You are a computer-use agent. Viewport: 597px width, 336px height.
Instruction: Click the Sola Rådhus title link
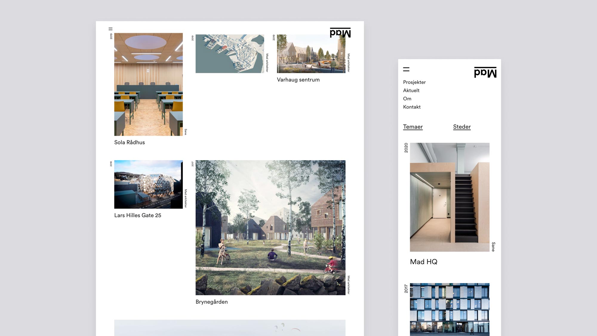[x=129, y=142]
